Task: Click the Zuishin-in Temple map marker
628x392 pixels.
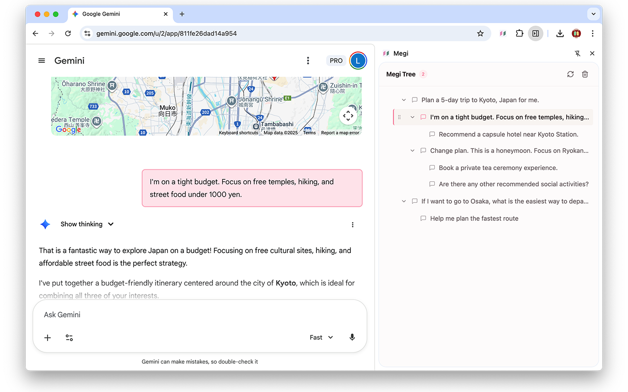Action: 323,88
